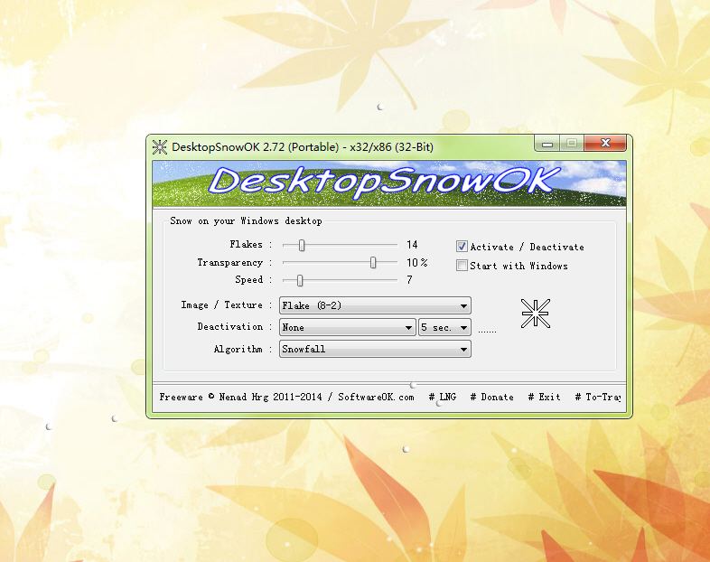
Task: Uncheck Activate / Deactivate checkbox
Action: point(462,247)
